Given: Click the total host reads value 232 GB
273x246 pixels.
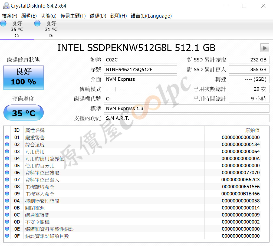Looking at the screenshot, I should (249, 60).
